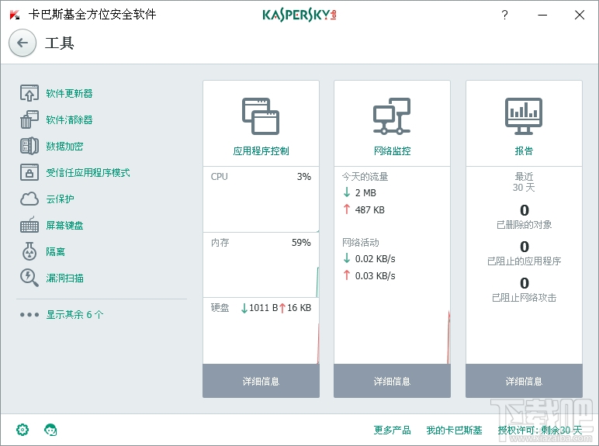Open the 网络监控 title link
Image resolution: width=599 pixels, height=446 pixels.
(x=393, y=150)
